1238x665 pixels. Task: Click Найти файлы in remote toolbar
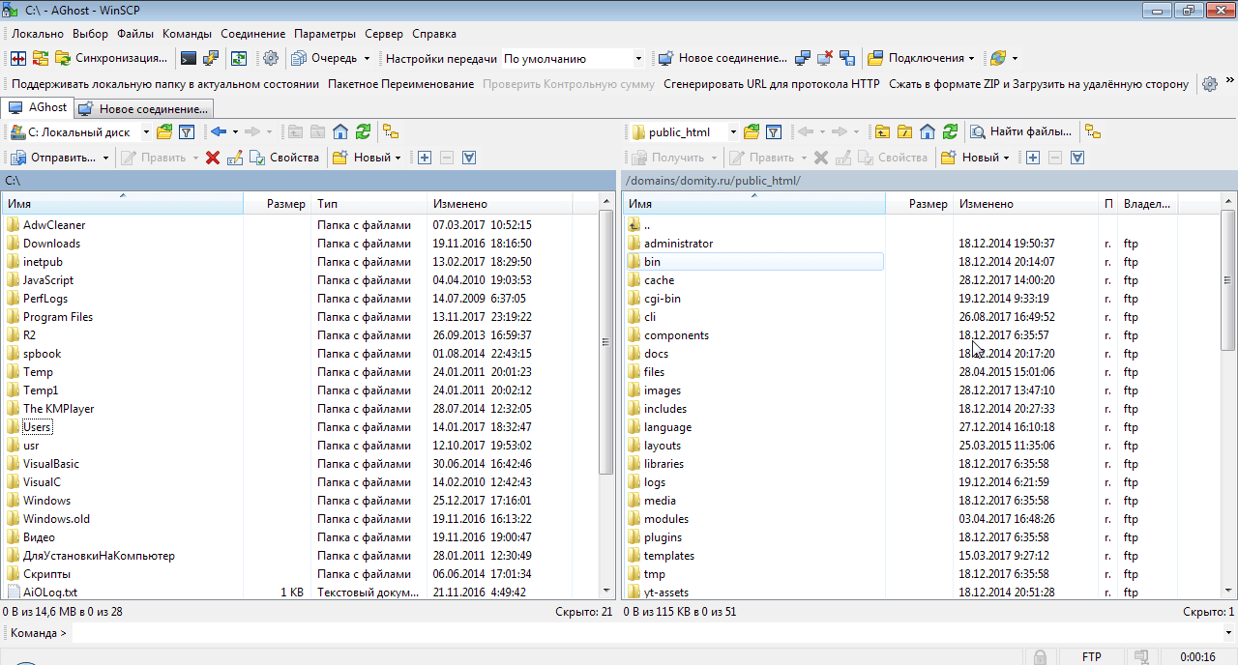click(1022, 132)
